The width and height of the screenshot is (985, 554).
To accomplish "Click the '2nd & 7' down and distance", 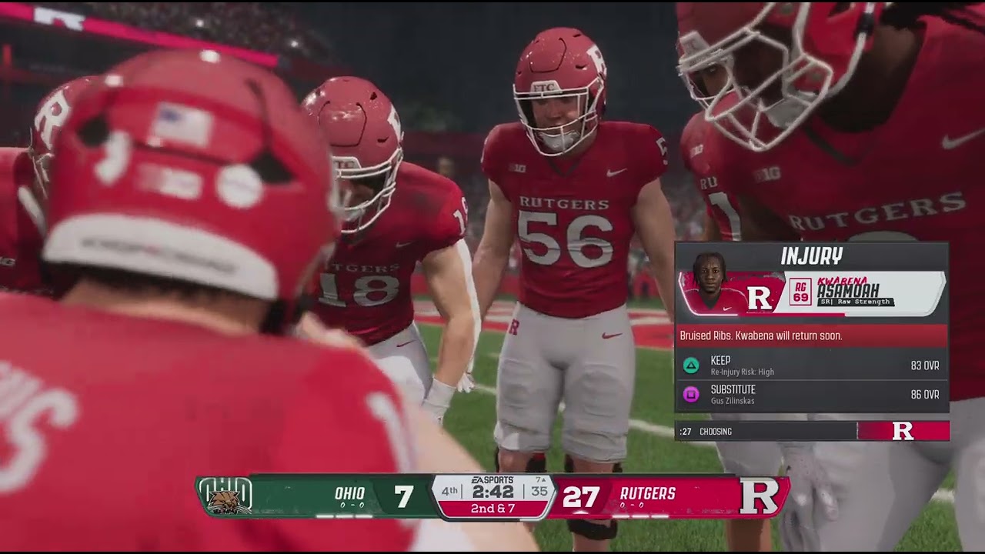I will 492,509.
